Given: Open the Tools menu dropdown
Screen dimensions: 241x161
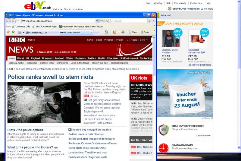Looking at the screenshot, I should [146, 32].
